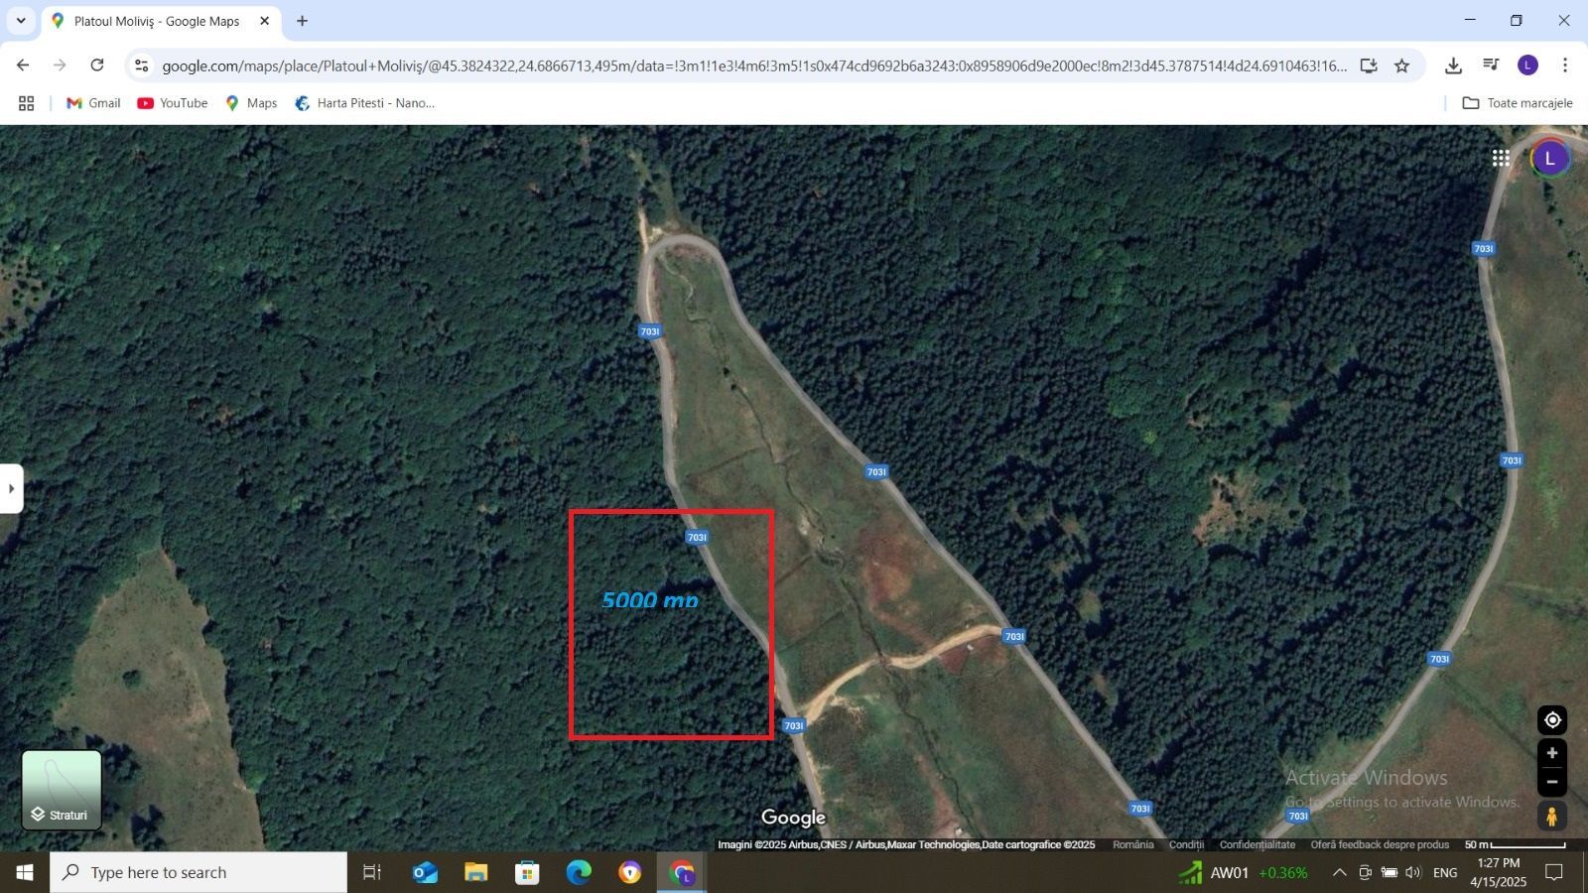This screenshot has width=1588, height=893.
Task: Center map on your location
Action: coord(1552,720)
